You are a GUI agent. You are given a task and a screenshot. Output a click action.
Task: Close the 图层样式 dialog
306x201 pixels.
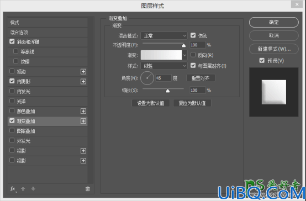coord(297,4)
